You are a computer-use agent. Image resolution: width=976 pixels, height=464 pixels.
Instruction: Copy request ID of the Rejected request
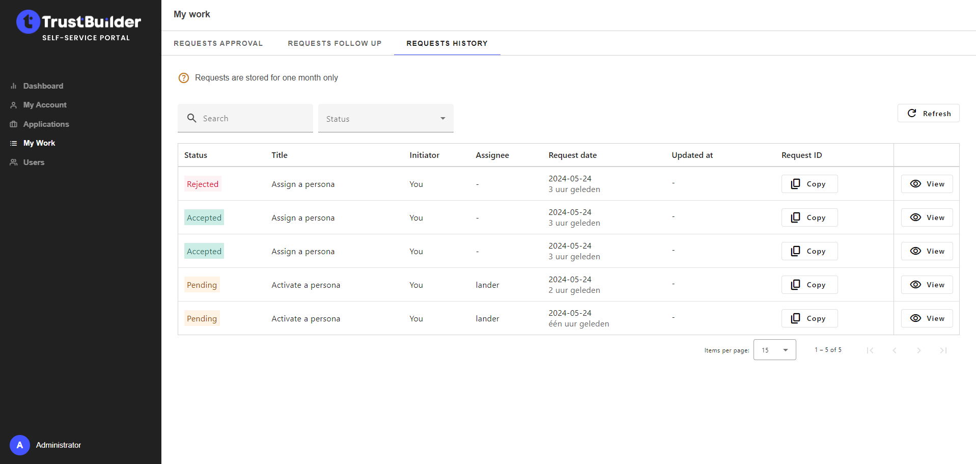click(x=809, y=184)
